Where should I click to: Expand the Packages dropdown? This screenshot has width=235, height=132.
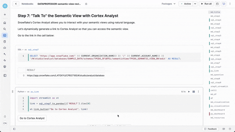coord(168,4)
